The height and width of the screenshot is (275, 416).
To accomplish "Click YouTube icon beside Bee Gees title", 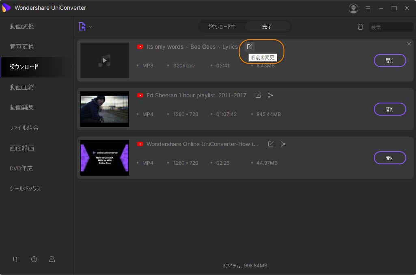I will point(140,47).
